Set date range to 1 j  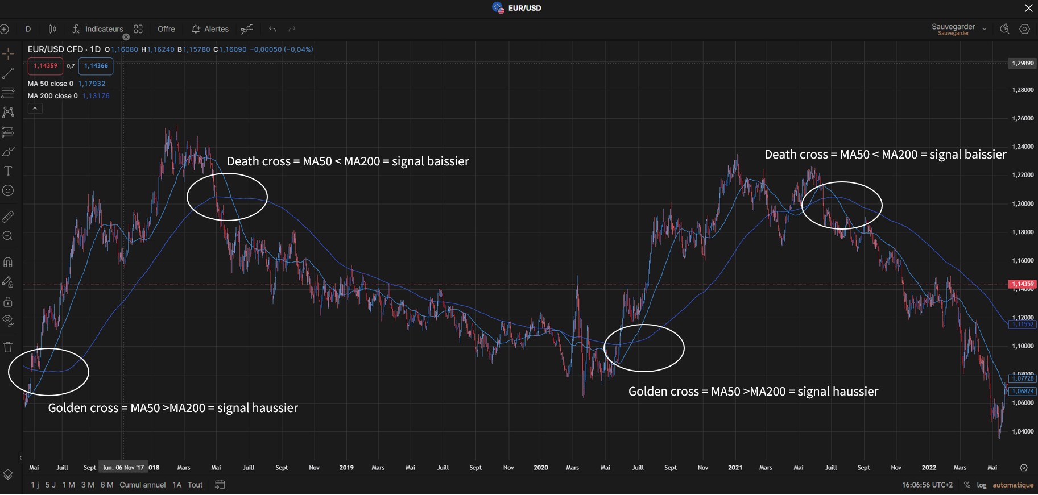point(35,485)
